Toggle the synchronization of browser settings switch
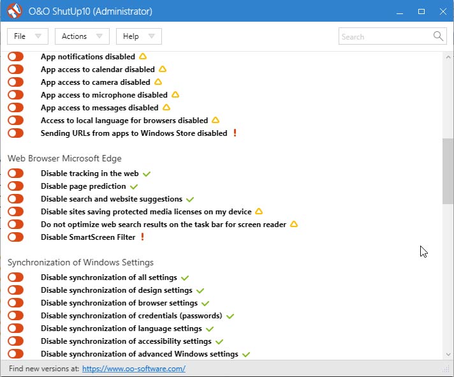This screenshot has width=454, height=377. coord(16,302)
